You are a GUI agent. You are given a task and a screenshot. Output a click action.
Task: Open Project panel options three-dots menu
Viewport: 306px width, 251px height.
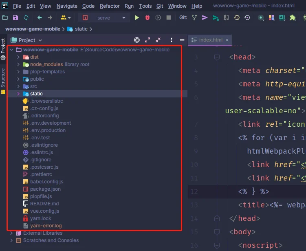click(x=172, y=40)
